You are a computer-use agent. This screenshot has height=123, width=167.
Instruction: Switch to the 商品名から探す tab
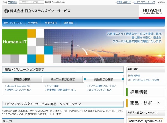tap(104, 79)
